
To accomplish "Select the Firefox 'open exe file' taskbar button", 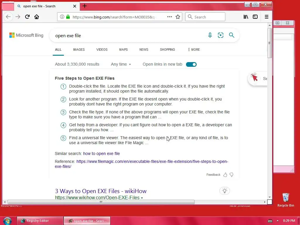I will tap(87, 221).
